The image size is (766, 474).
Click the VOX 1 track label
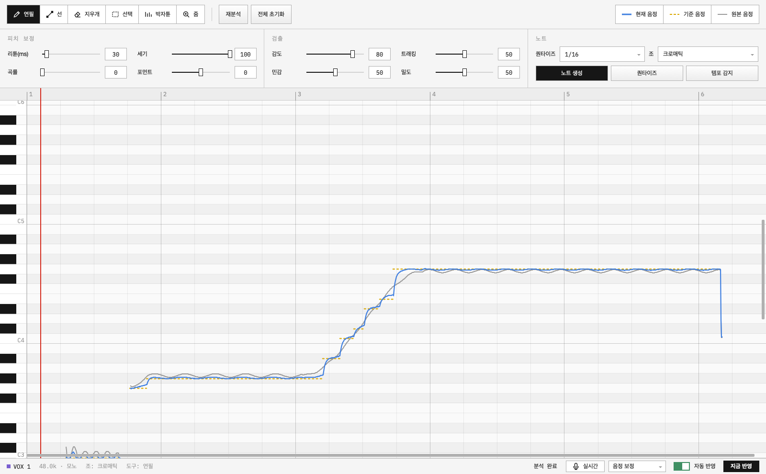point(19,466)
